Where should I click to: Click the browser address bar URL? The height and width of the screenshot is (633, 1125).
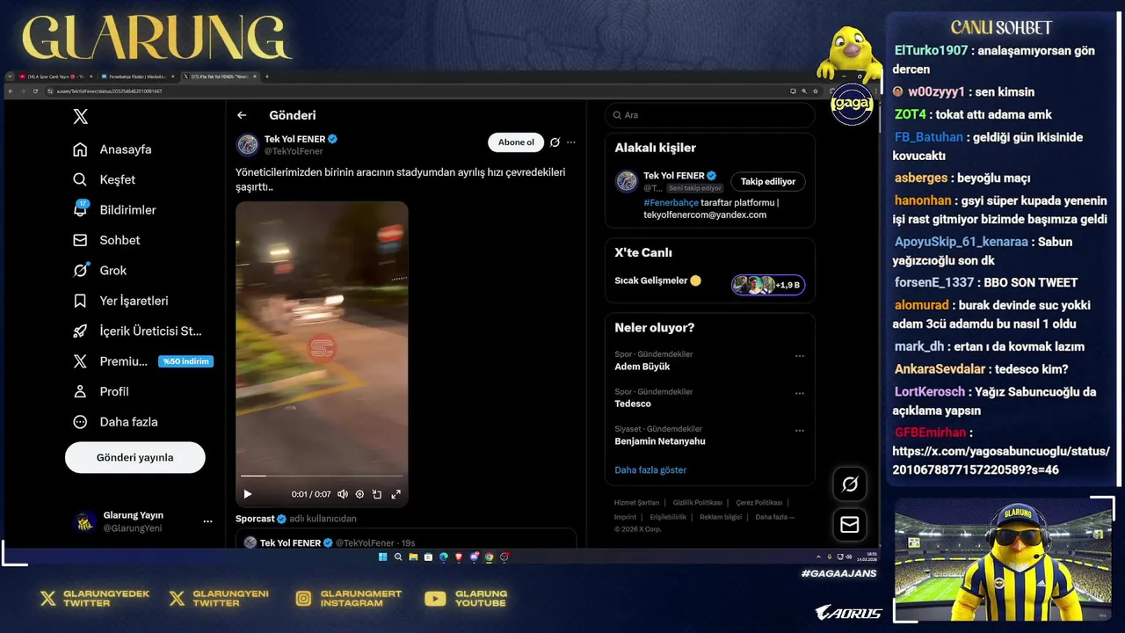pos(110,91)
